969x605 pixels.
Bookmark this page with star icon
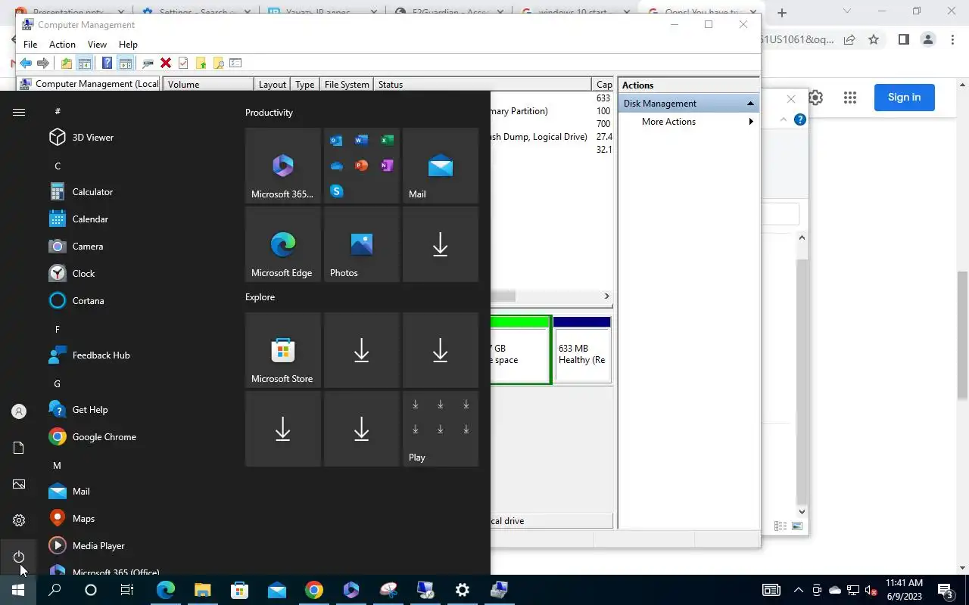(x=874, y=39)
